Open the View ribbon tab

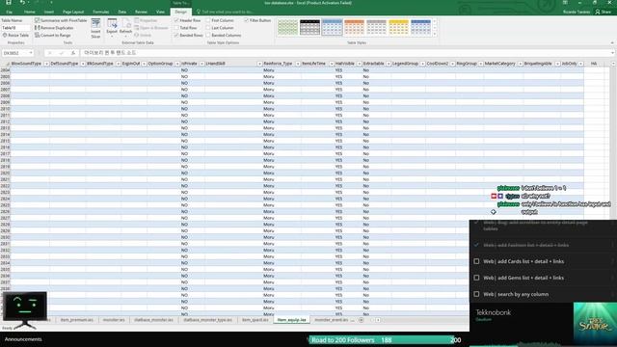tap(160, 12)
